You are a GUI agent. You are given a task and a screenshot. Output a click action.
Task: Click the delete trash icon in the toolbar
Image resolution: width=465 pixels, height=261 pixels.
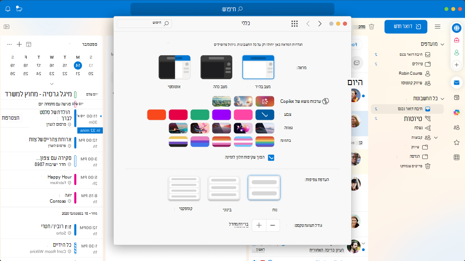(x=371, y=27)
